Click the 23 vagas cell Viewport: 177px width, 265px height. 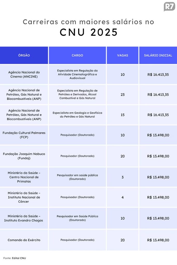[122, 95]
